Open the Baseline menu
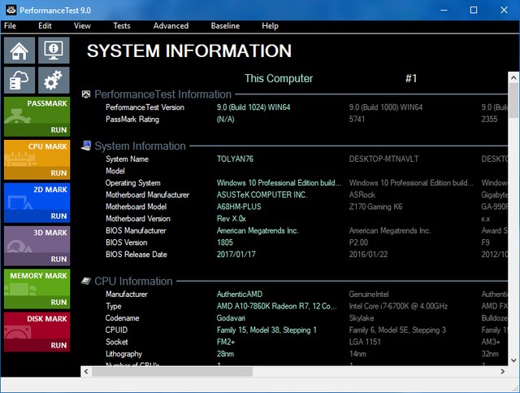 click(x=225, y=26)
